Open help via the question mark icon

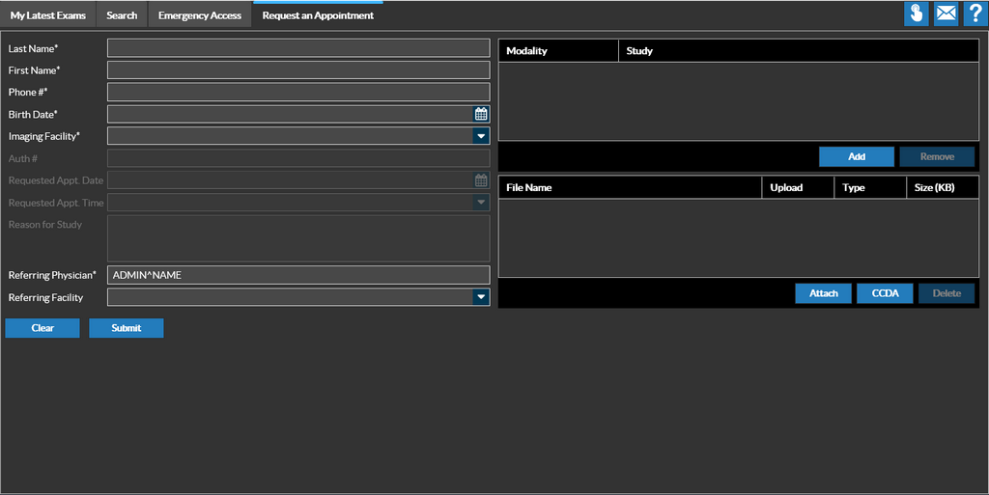point(975,14)
